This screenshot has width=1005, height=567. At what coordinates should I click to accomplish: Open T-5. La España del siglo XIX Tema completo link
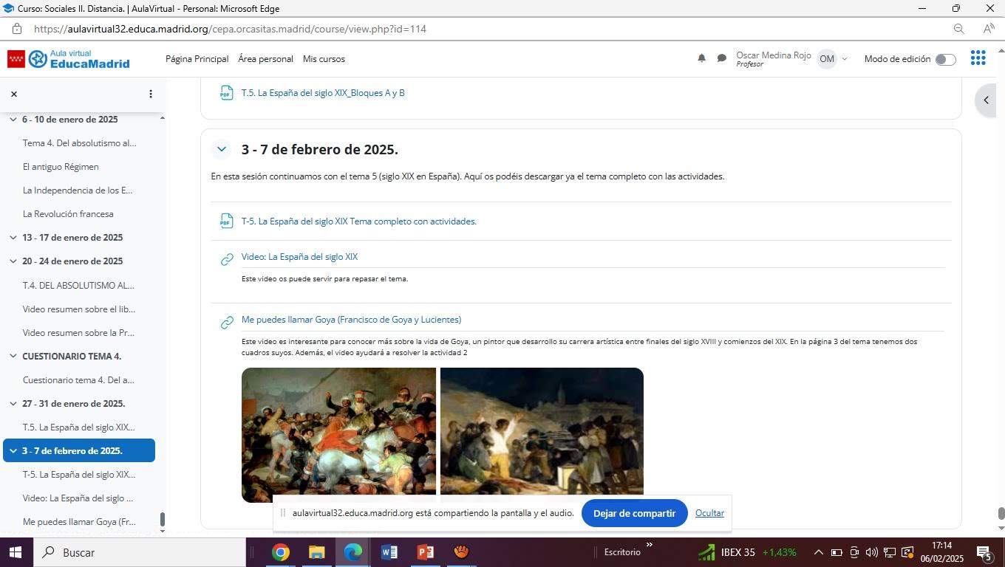coord(359,221)
